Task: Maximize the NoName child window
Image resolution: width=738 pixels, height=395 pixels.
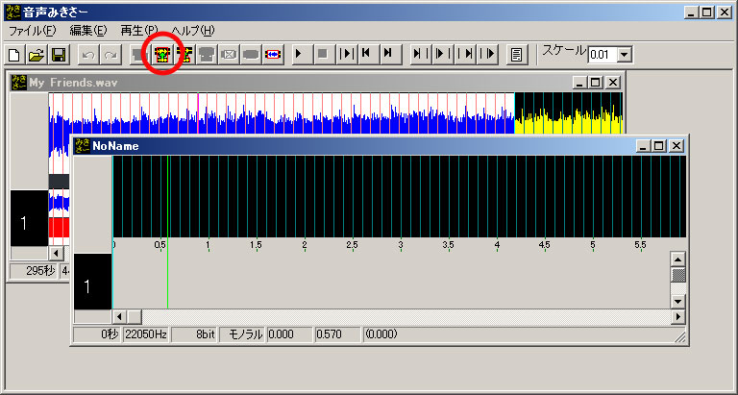Action: tap(659, 146)
